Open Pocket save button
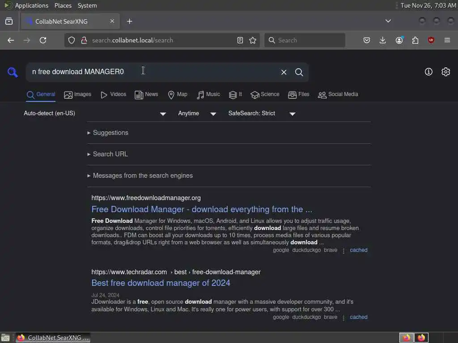 click(367, 40)
